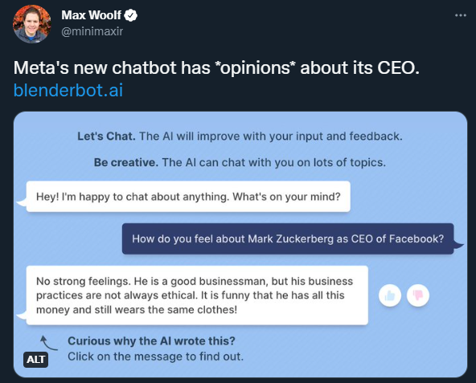Viewport: 476px width, 383px height.
Task: Open the blenderbot.ai link
Action: [68, 90]
